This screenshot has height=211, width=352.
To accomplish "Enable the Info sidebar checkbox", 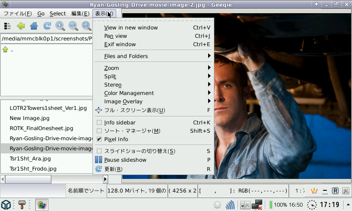I will point(99,123).
